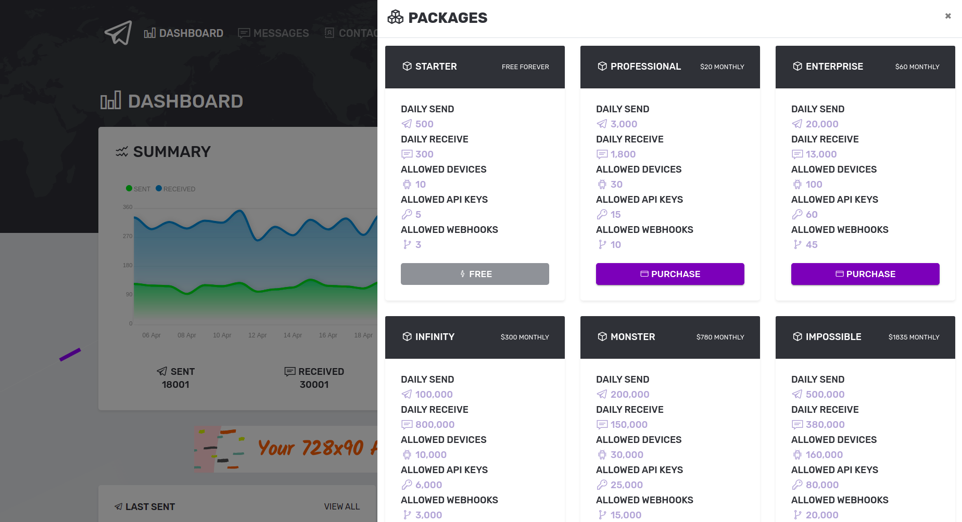
Task: Click the send icon beside Enterprise's 20,000
Action: tap(797, 124)
